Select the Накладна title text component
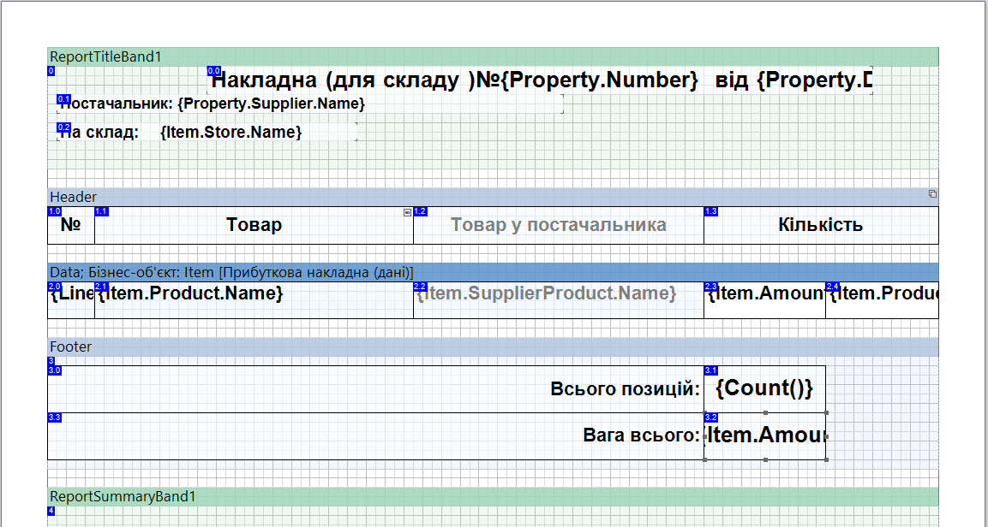Screen dimensions: 988x527 tap(540, 81)
